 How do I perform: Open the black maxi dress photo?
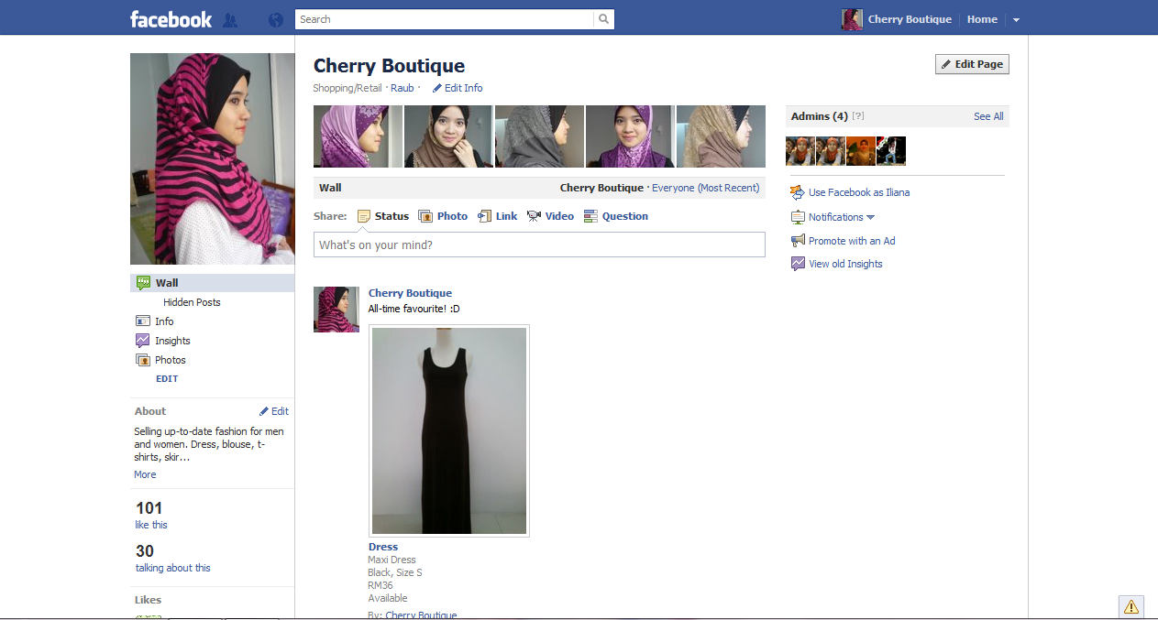click(x=449, y=430)
